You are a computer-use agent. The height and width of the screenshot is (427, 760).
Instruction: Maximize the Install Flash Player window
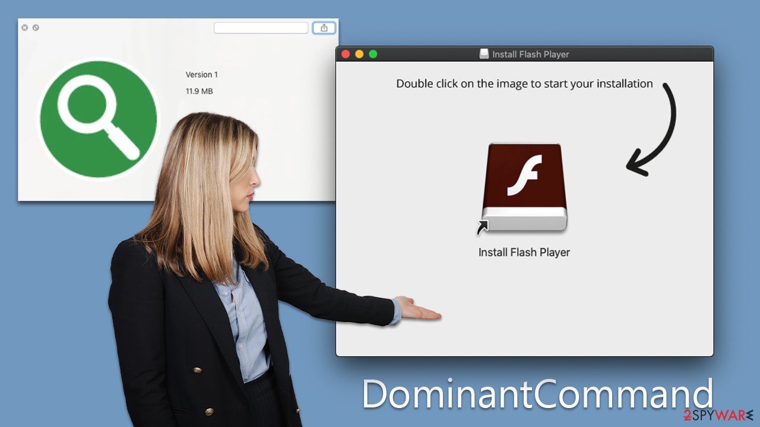[373, 54]
